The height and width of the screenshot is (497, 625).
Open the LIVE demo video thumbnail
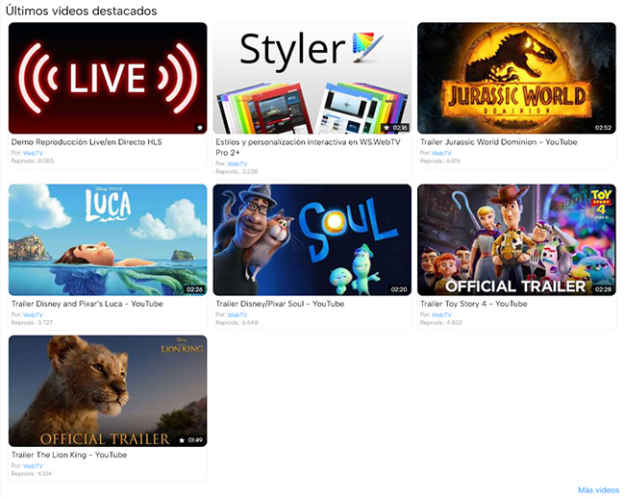click(108, 78)
